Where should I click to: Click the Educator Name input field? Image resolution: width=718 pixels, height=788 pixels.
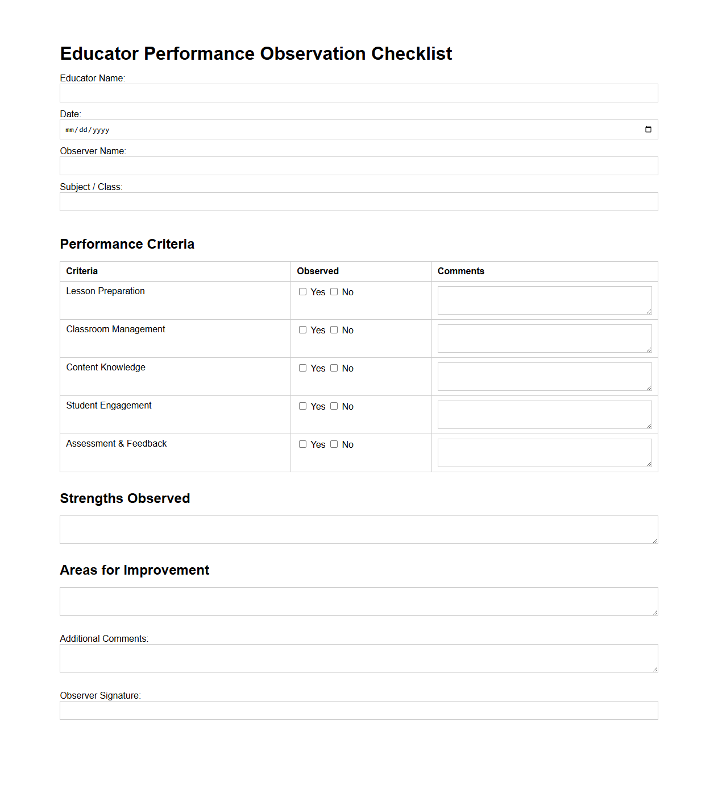pos(359,93)
